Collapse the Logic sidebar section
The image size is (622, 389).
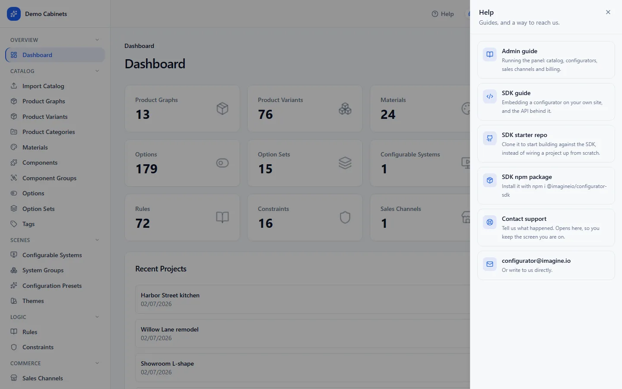[97, 317]
